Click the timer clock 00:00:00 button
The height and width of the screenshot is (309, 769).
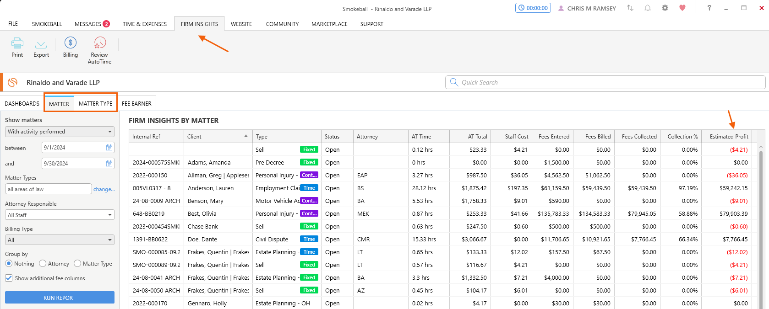(x=533, y=8)
